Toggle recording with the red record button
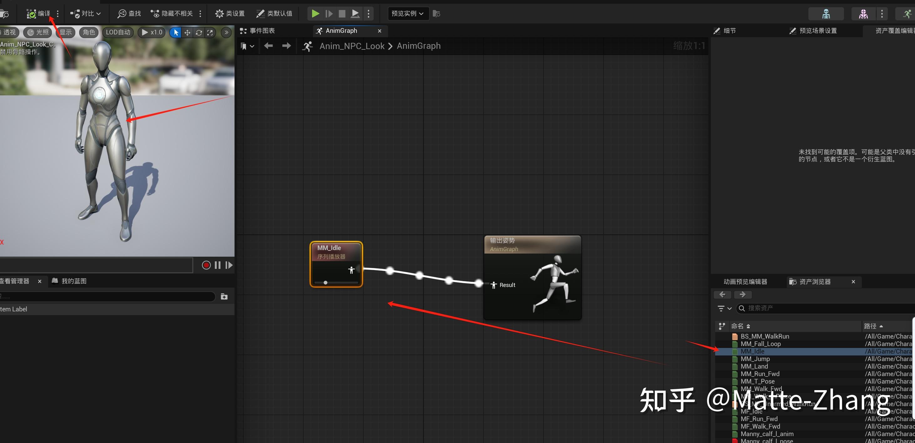The width and height of the screenshot is (915, 443). pos(206,265)
